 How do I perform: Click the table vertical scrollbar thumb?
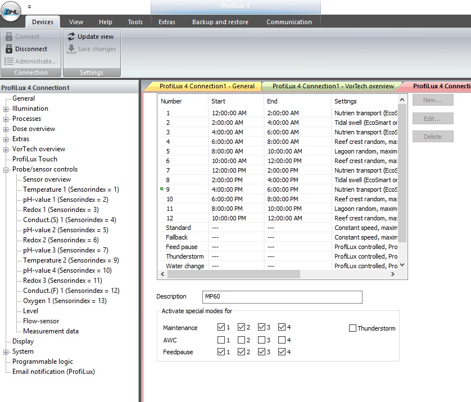[x=402, y=173]
